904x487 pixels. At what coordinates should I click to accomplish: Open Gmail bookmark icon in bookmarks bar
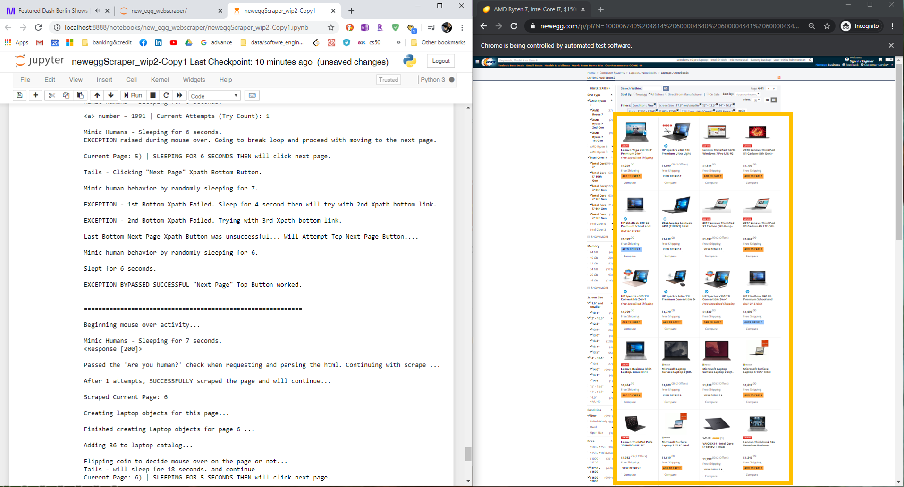(40, 42)
